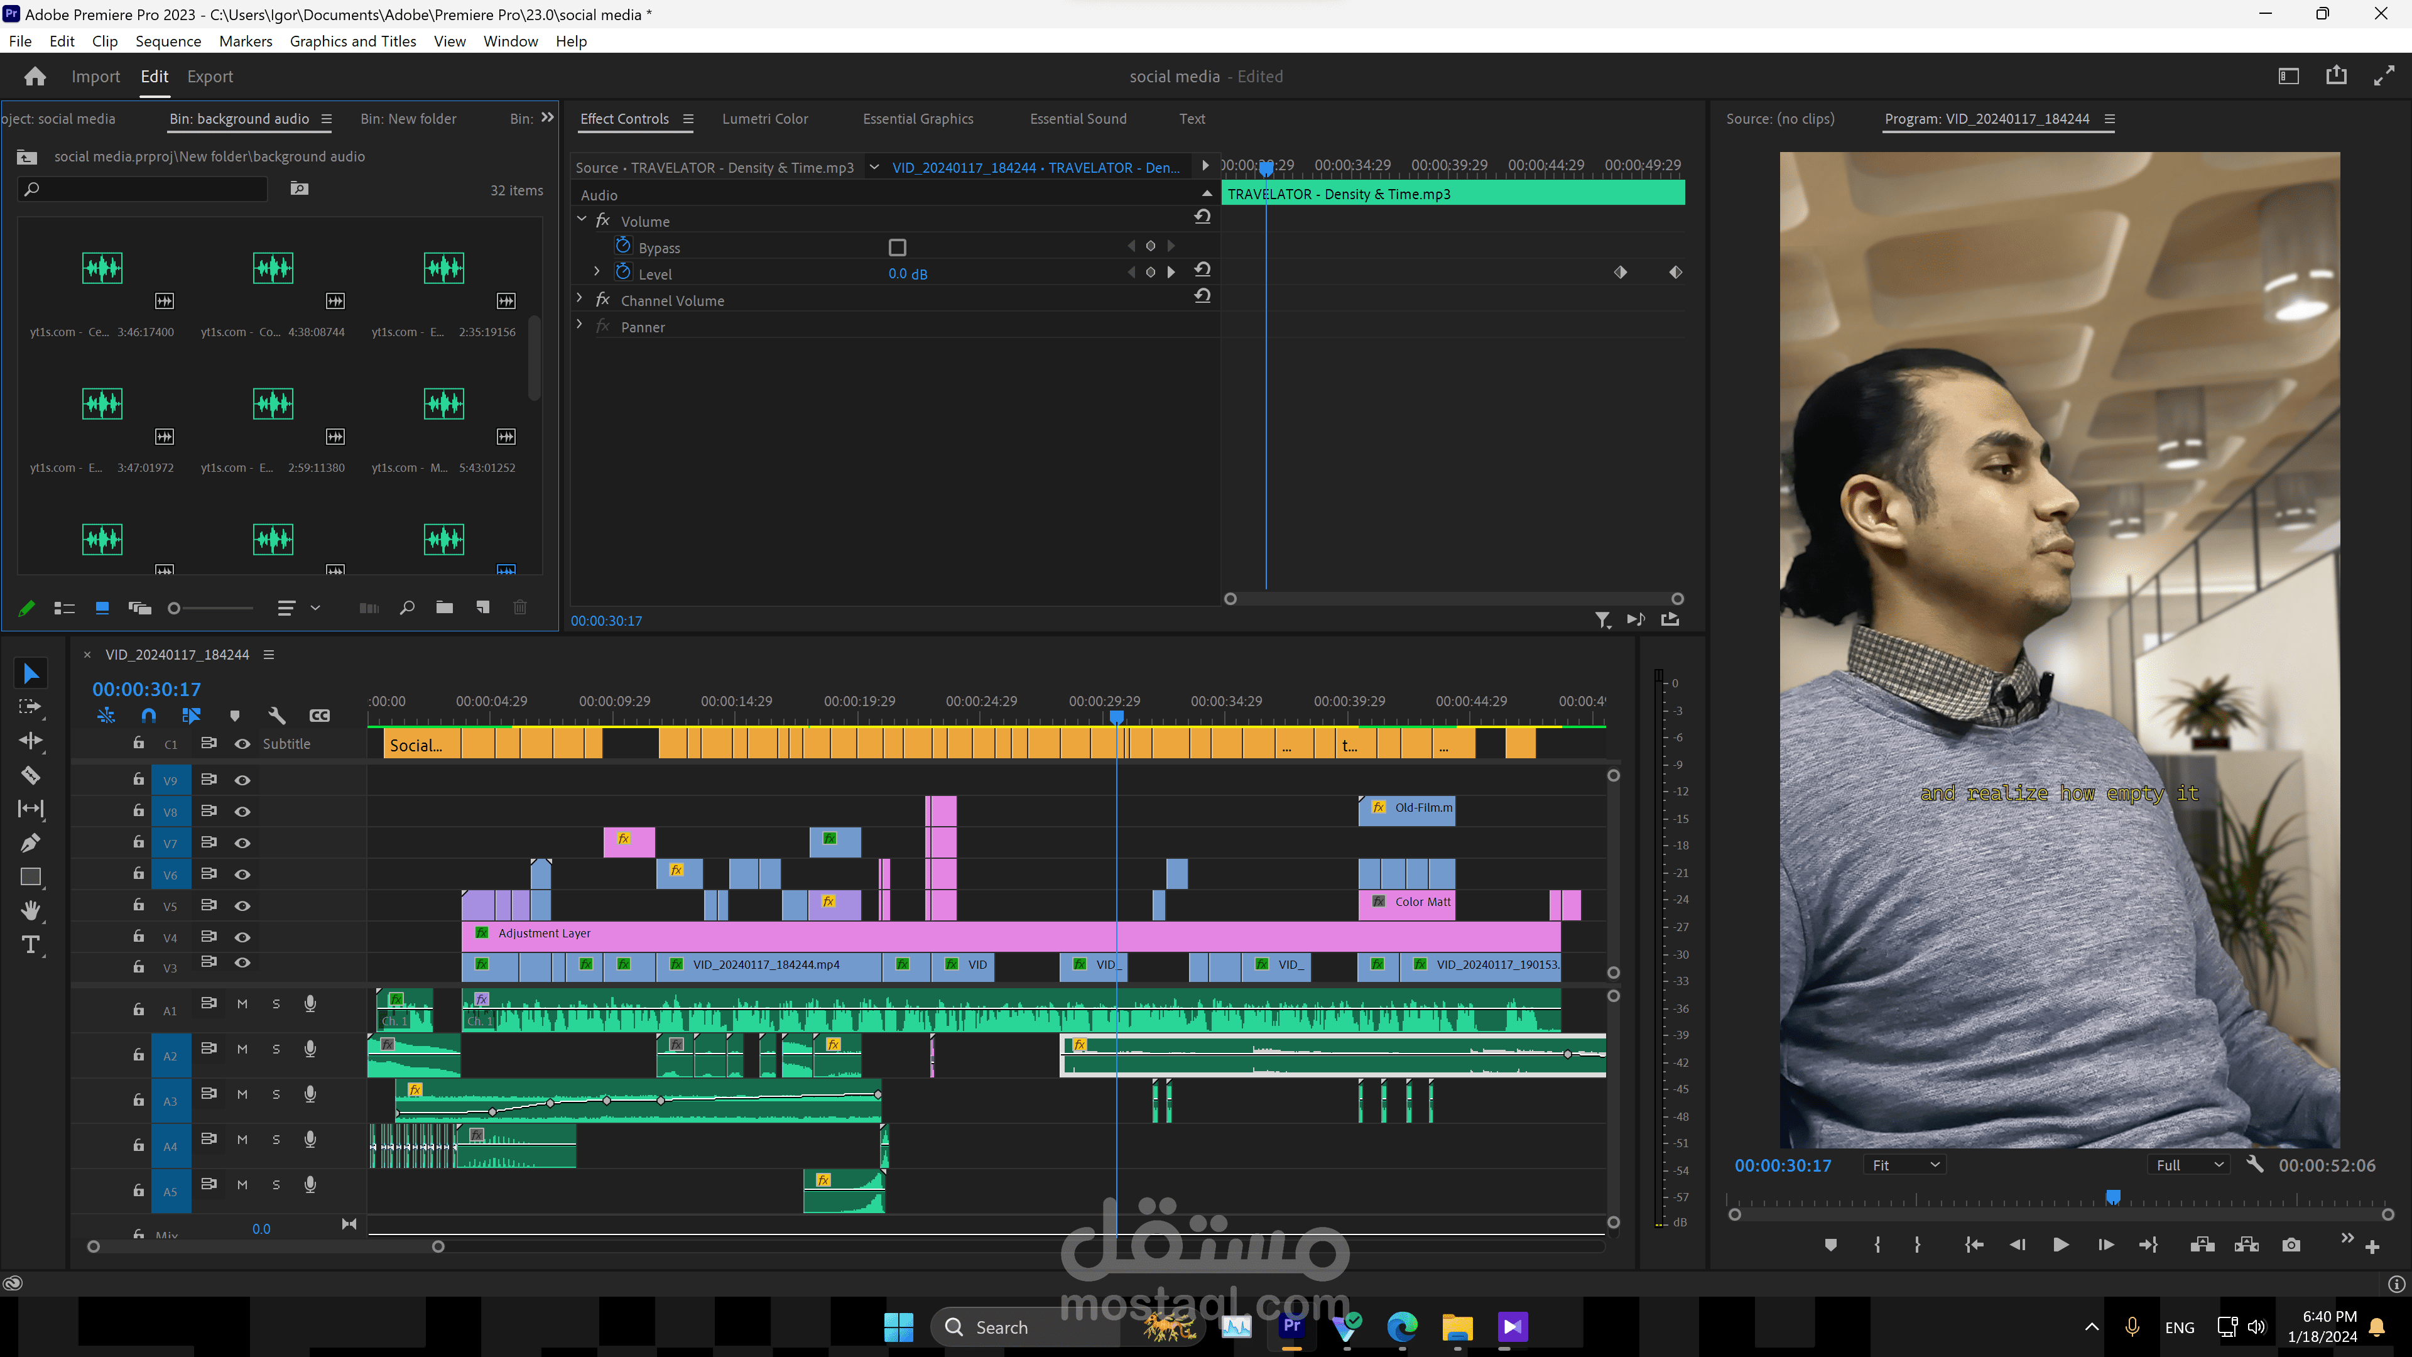Screen dimensions: 2412x1357
Task: Open the Sequence menu
Action: click(168, 41)
